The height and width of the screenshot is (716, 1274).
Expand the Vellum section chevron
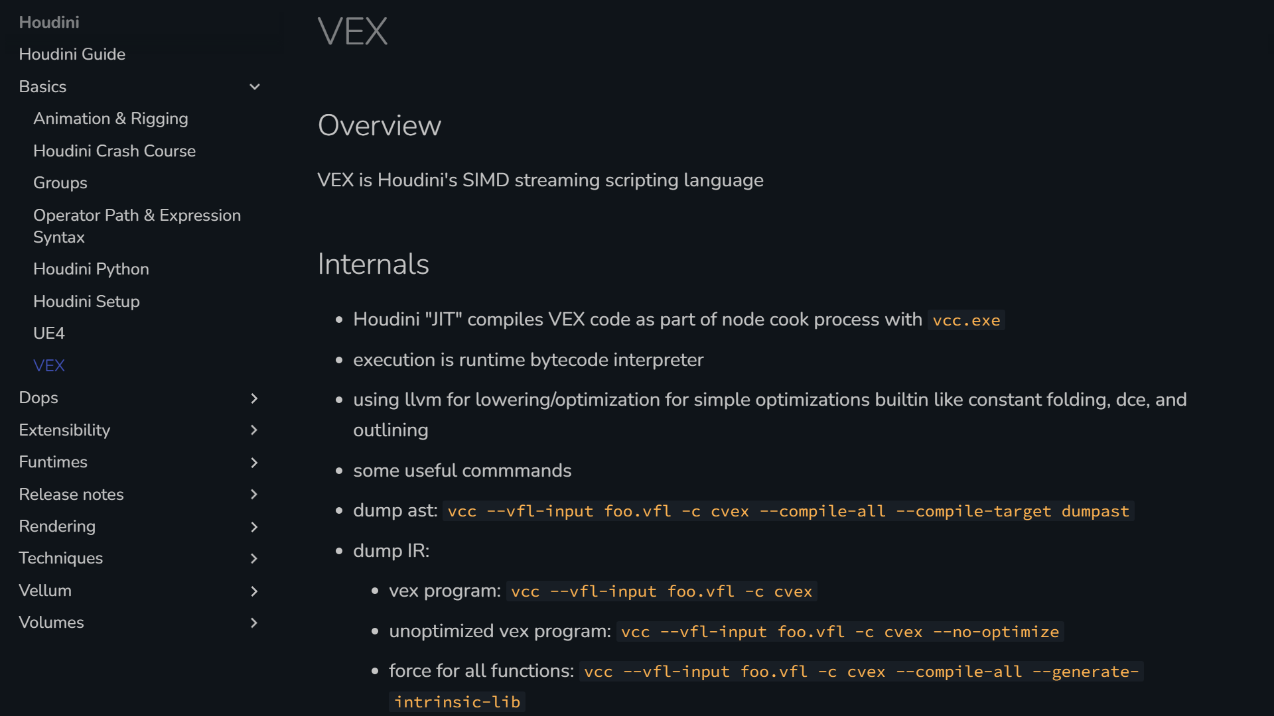click(x=254, y=591)
